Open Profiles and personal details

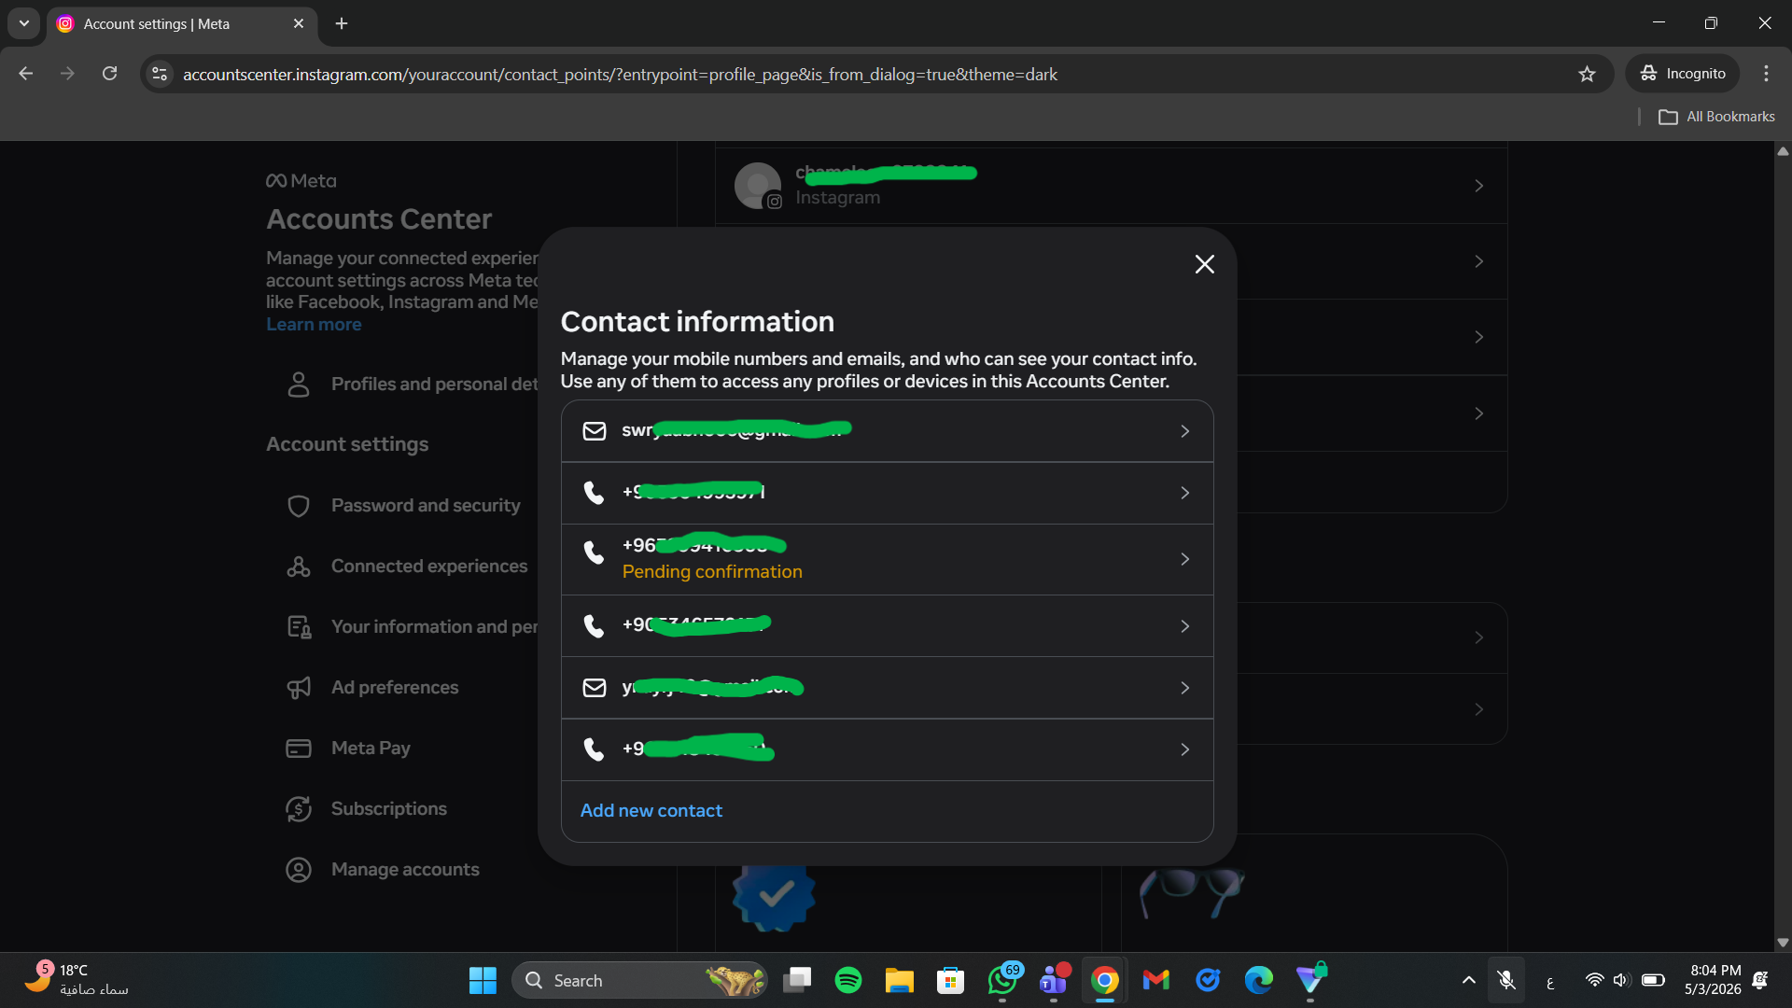click(x=411, y=384)
